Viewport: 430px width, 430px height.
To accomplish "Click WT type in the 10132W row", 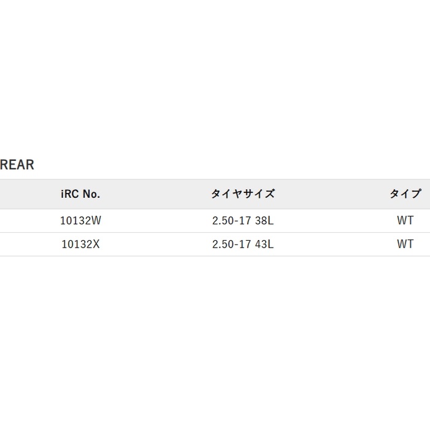I will 405,221.
